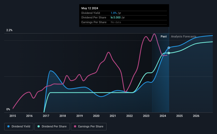Select the 2017 x-axis label
The width and height of the screenshot is (217, 134).
pyautogui.click(x=46, y=116)
